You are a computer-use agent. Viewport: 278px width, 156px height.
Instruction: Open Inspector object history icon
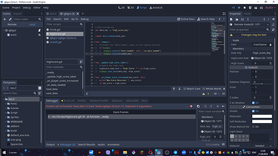pyautogui.click(x=274, y=19)
